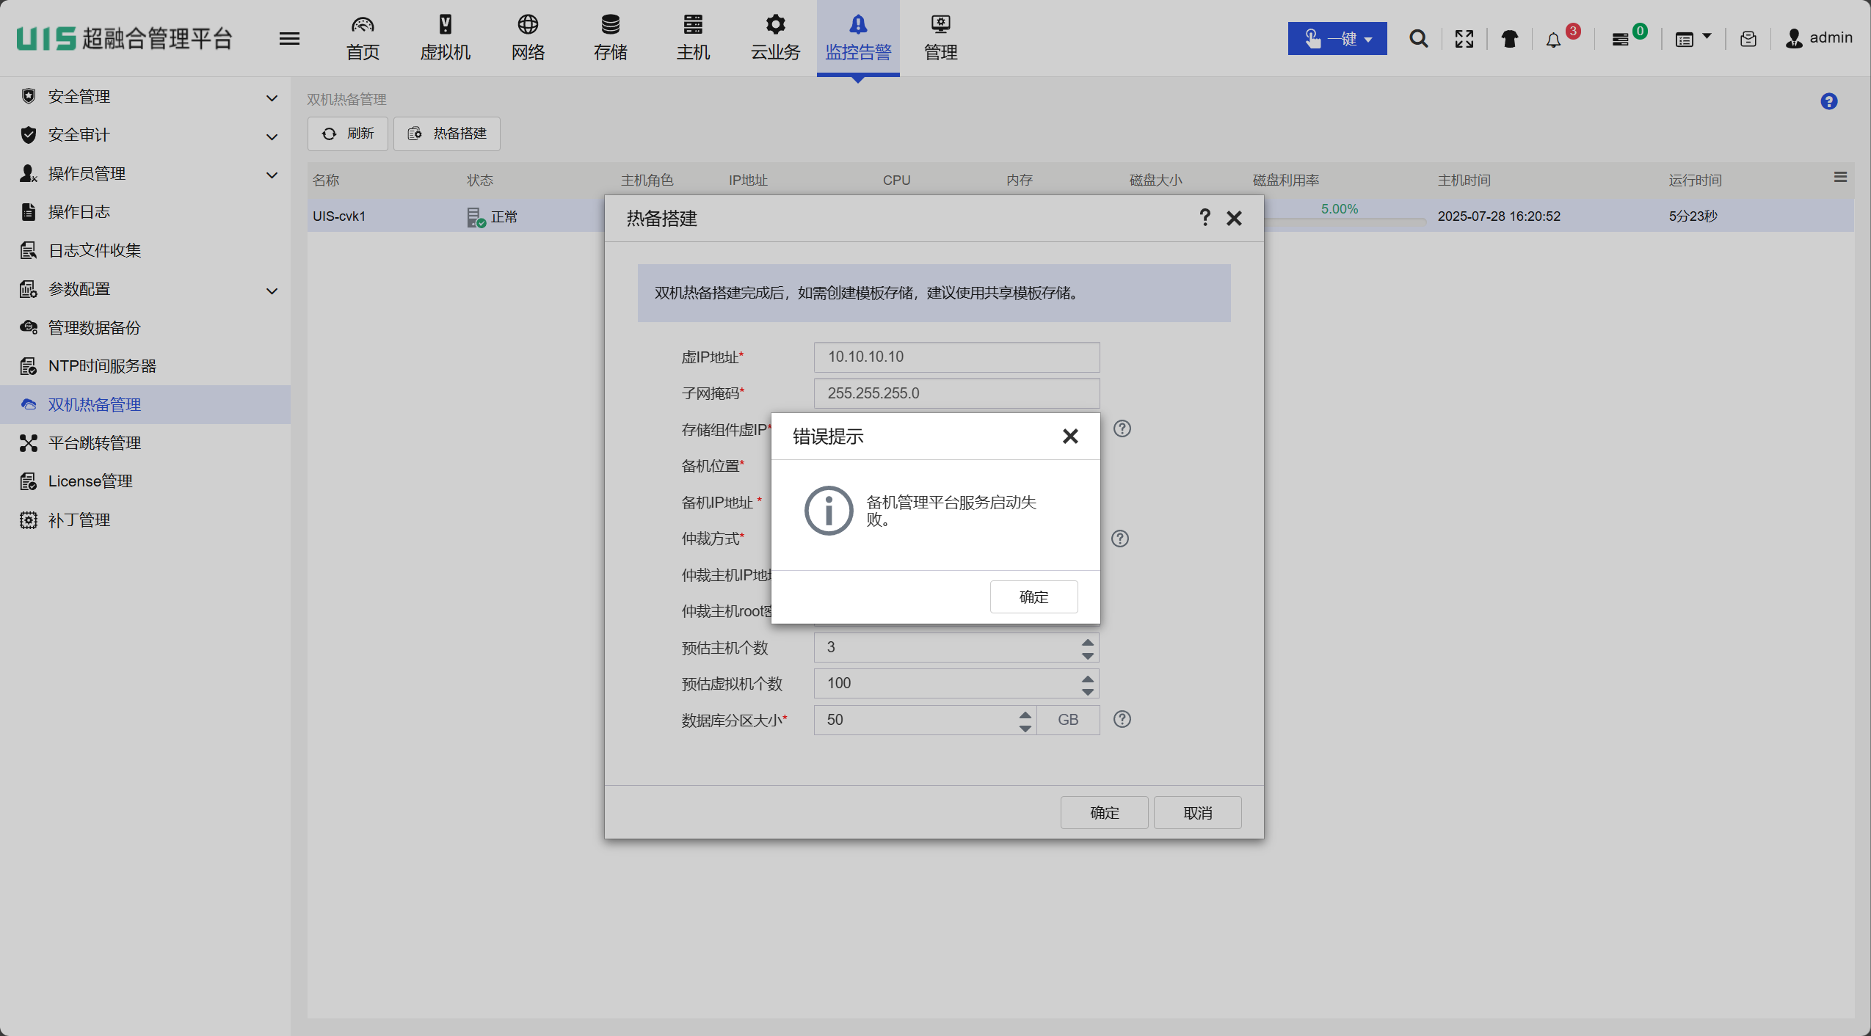
Task: Open the 存储 top navigation tab
Action: coord(610,38)
